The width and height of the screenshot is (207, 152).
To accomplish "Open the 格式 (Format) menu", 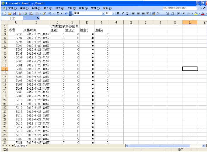I will (x=60, y=8).
